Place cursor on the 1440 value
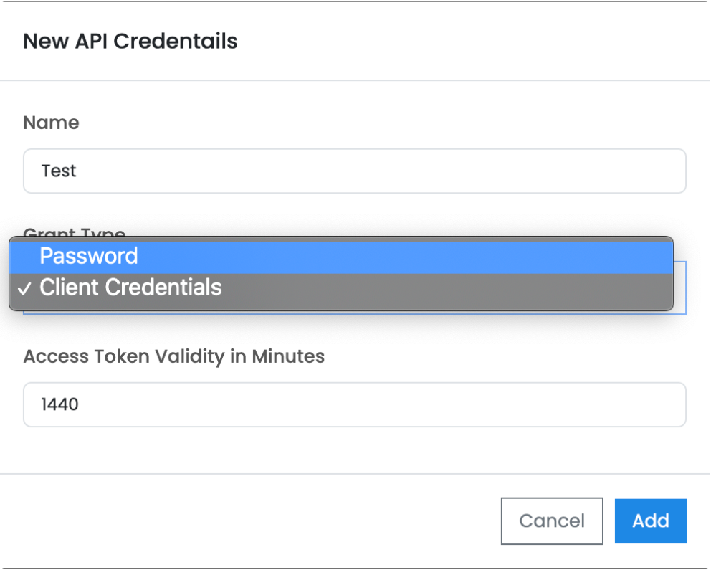Viewport: 711px width, 570px height. tap(59, 404)
